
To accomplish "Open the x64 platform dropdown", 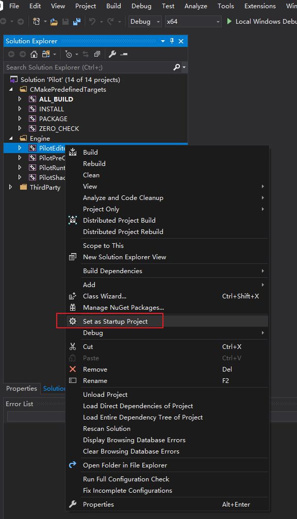I will 193,22.
